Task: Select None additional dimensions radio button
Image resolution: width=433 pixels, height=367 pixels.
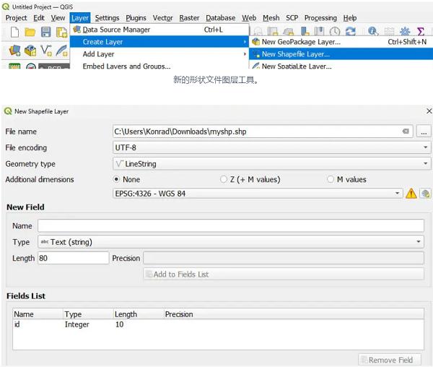Action: [x=116, y=179]
